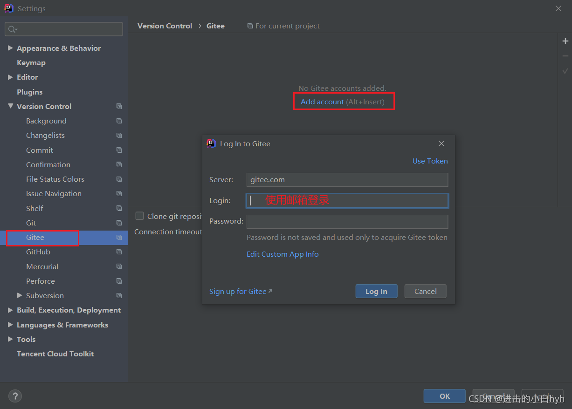This screenshot has height=409, width=572.
Task: Close the Log In to Gitee dialog
Action: tap(441, 143)
